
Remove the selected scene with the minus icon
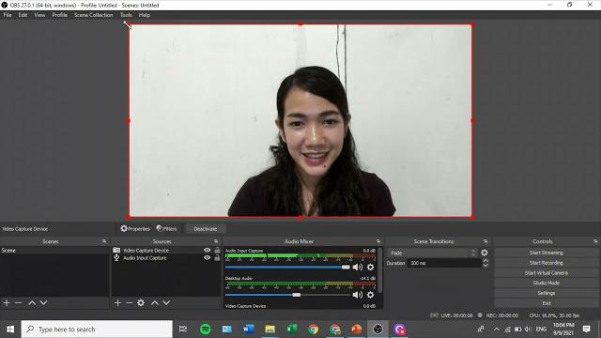coord(18,302)
